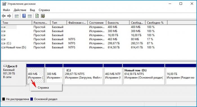This screenshot has width=197, height=107.
Task: Sort by the Свободно % column header
Action: click(156, 23)
